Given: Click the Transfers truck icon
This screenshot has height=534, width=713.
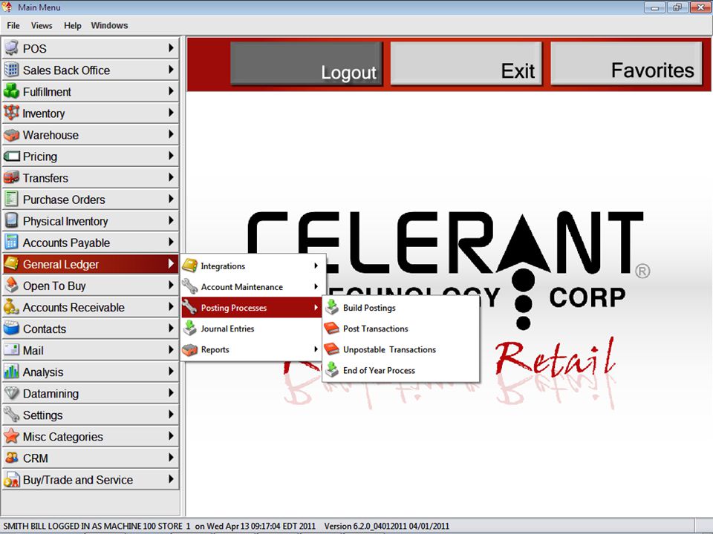Looking at the screenshot, I should coord(11,177).
